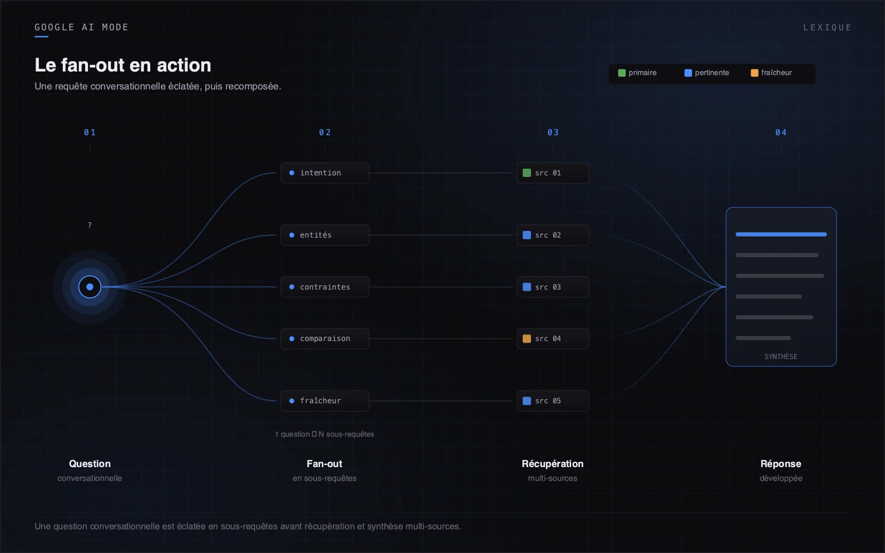
Task: Click the blue src 03 source icon
Action: 527,287
